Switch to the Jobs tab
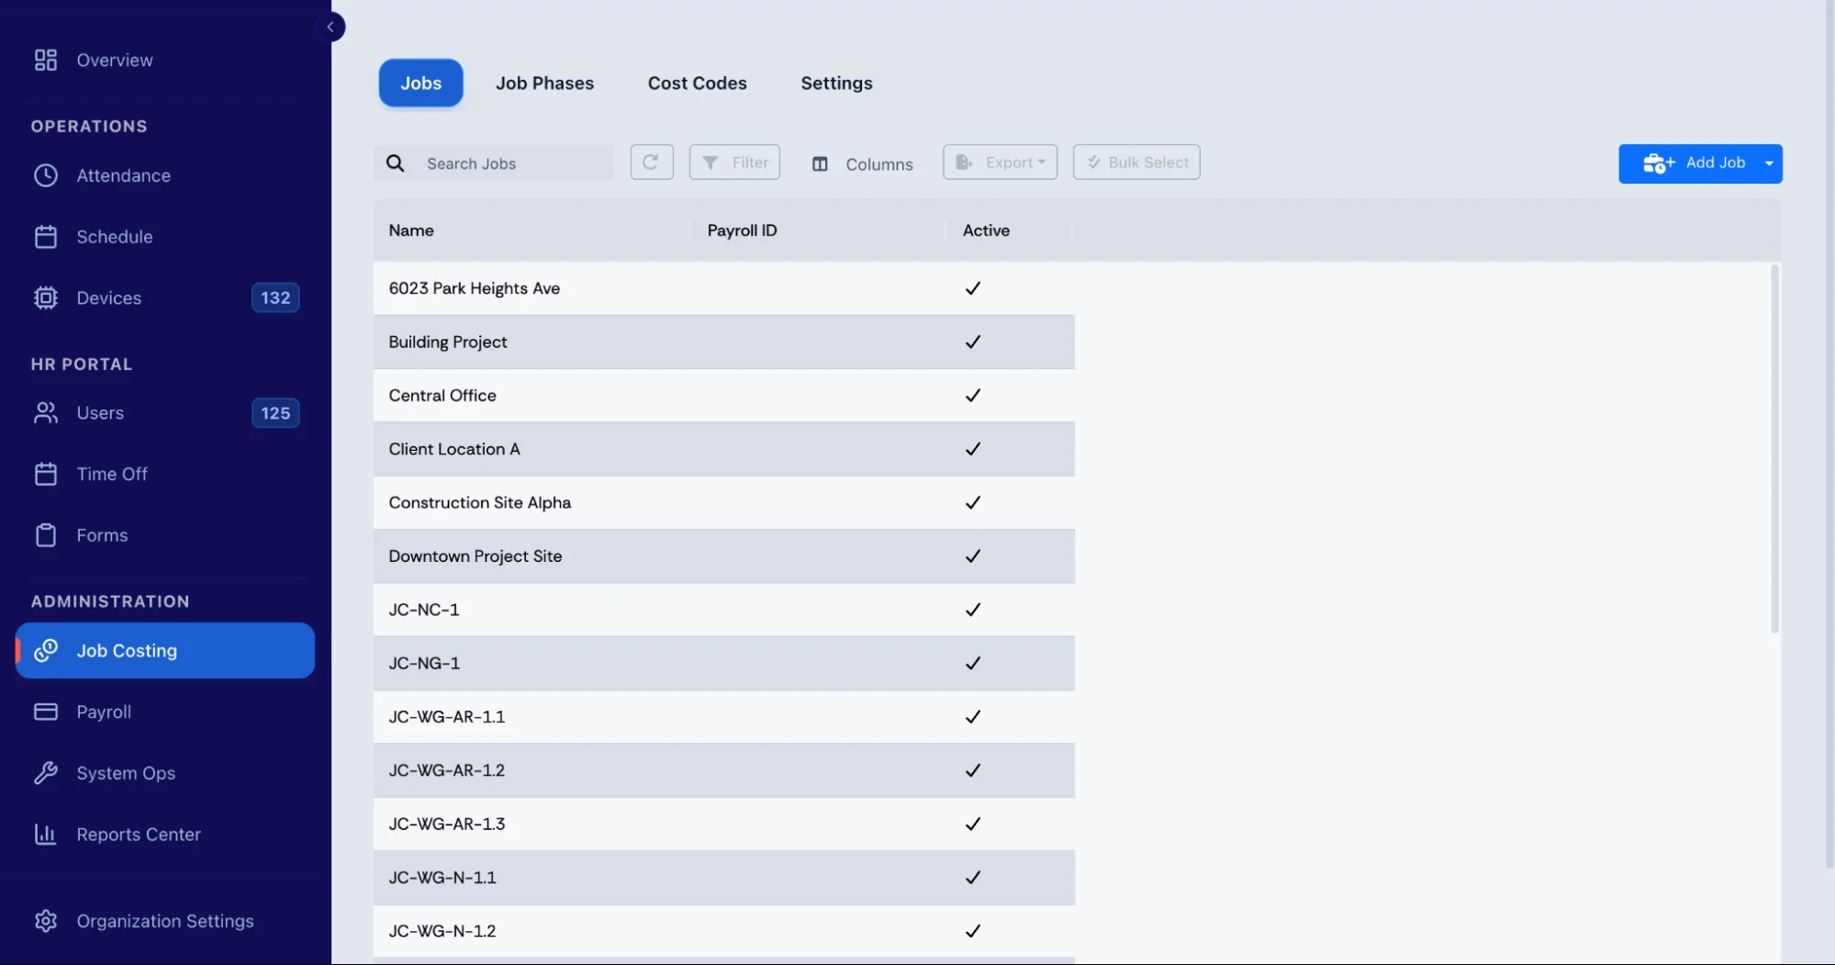 tap(420, 83)
